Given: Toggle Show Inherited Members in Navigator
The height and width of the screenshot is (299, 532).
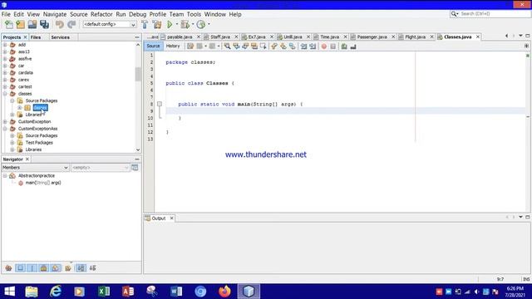Looking at the screenshot, I should (x=8, y=268).
